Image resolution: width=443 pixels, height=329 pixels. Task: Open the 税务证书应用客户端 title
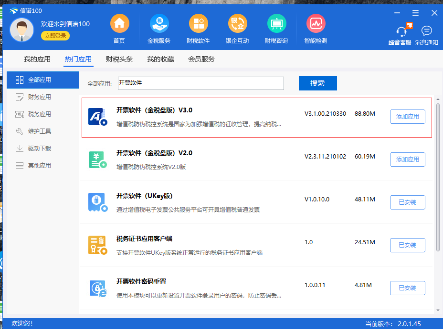(144, 239)
